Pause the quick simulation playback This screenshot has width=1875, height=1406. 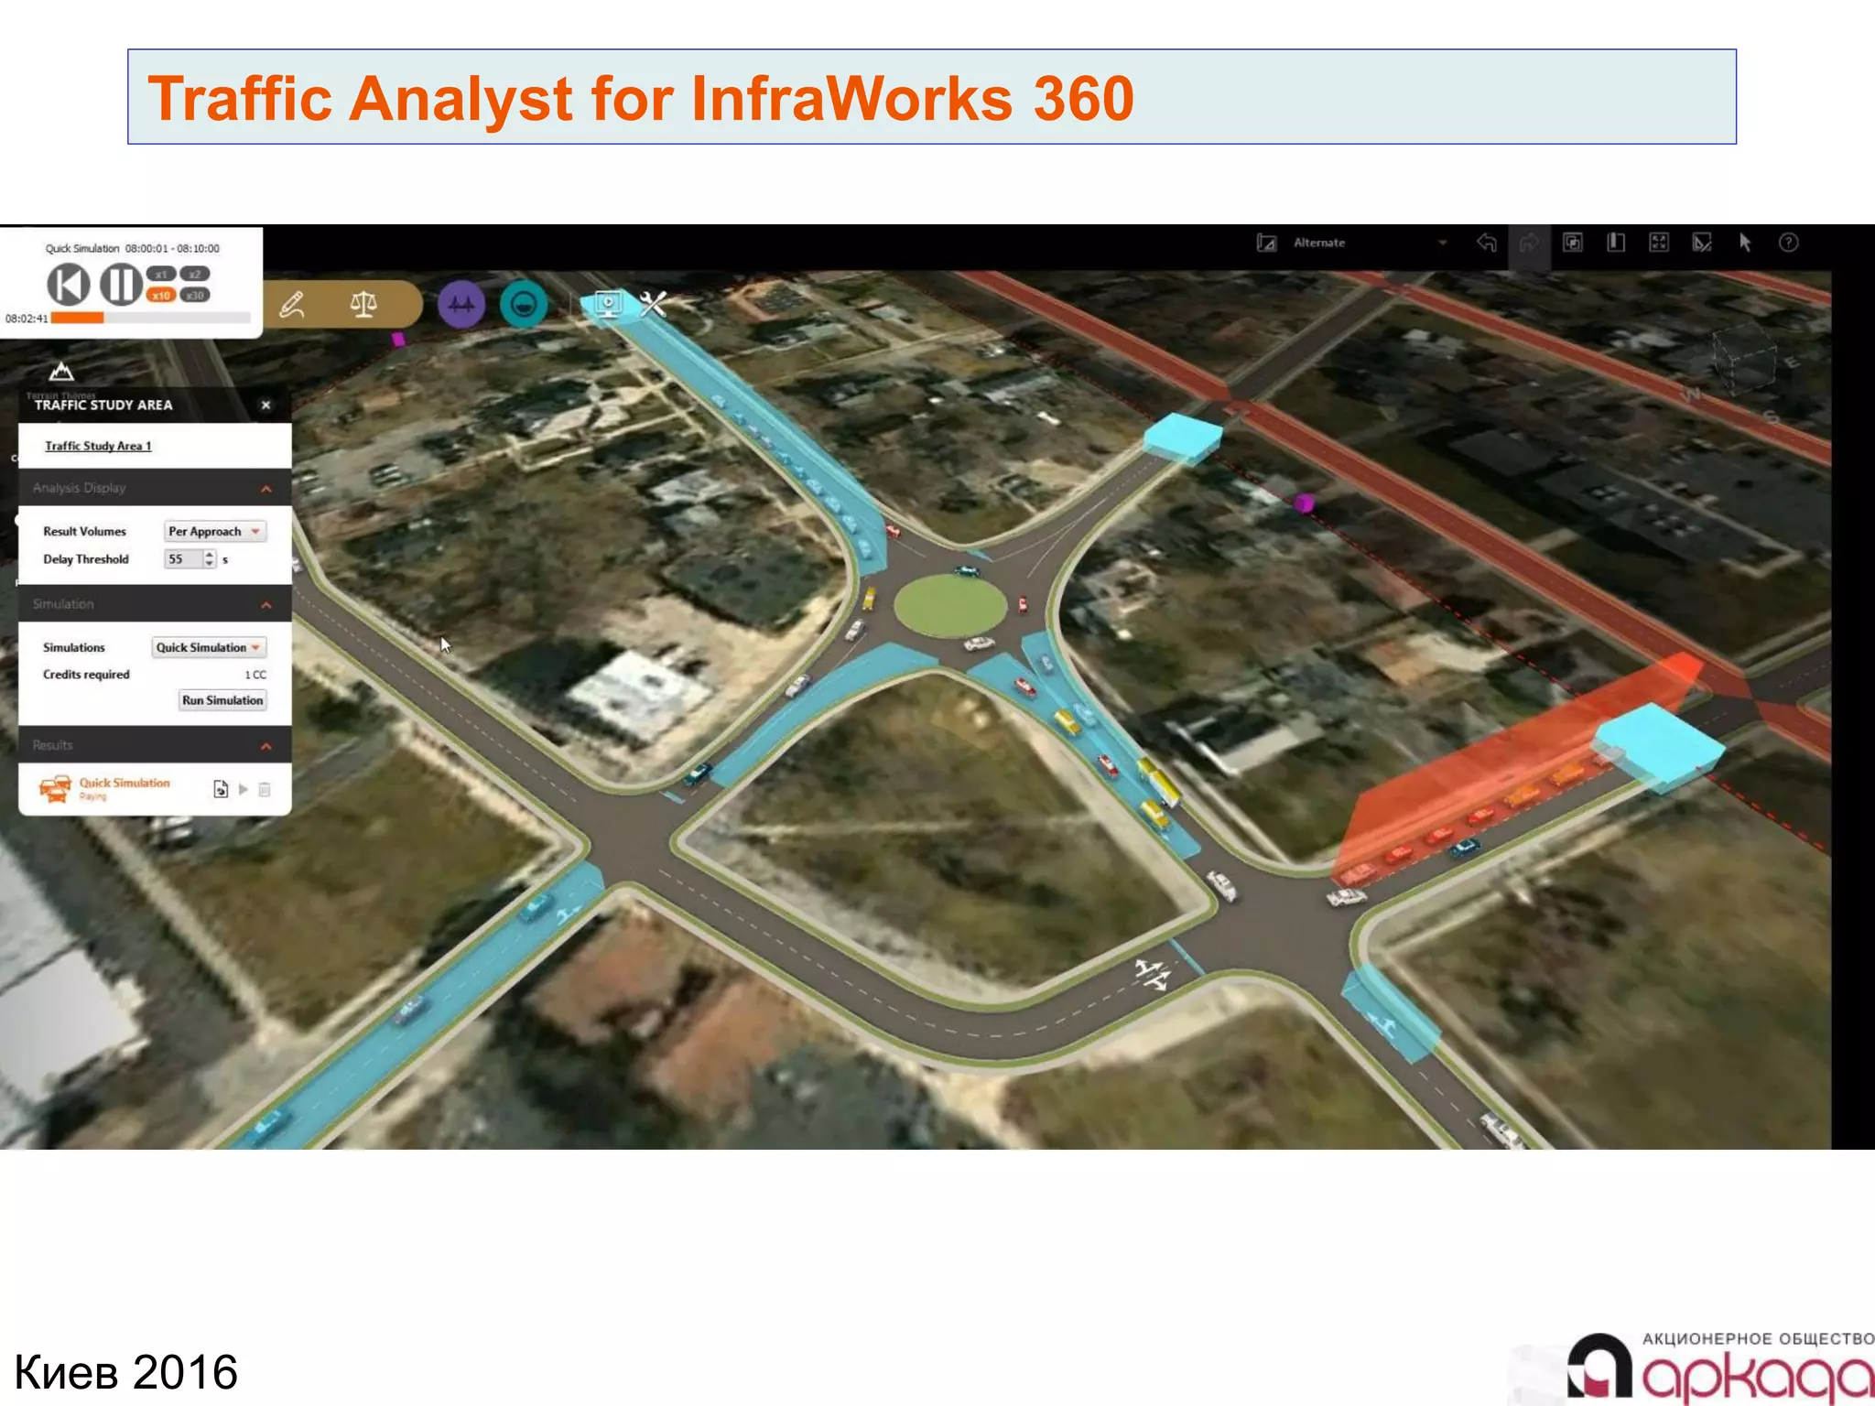click(x=120, y=284)
